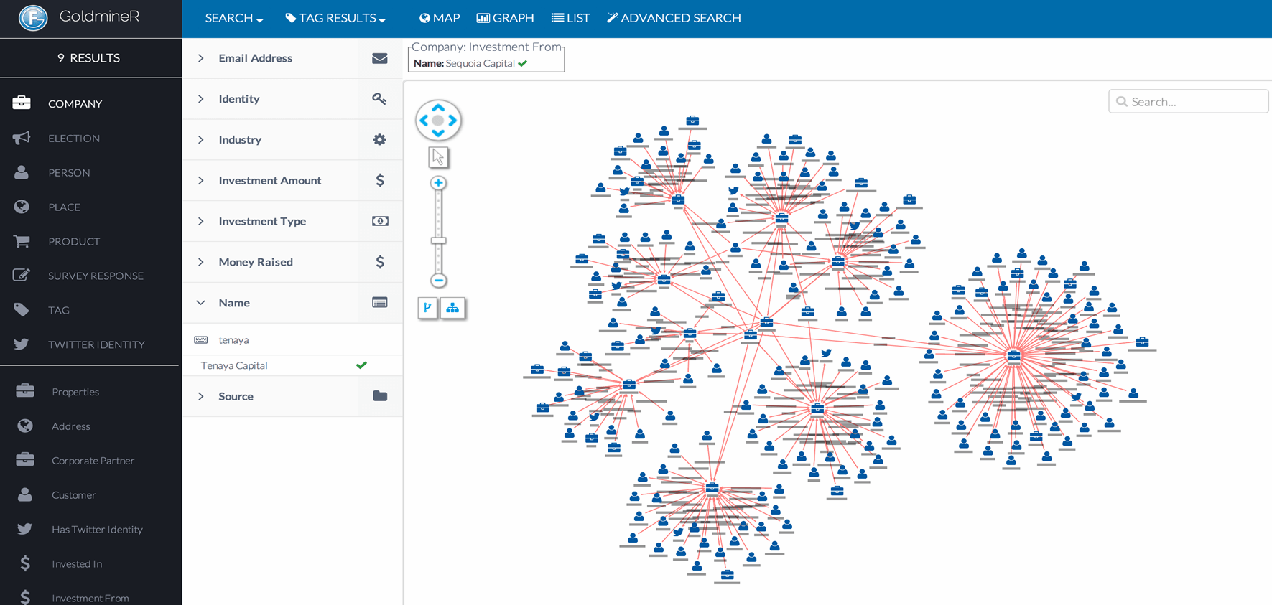Select the pointer selection tool
This screenshot has height=605, width=1272.
point(437,157)
